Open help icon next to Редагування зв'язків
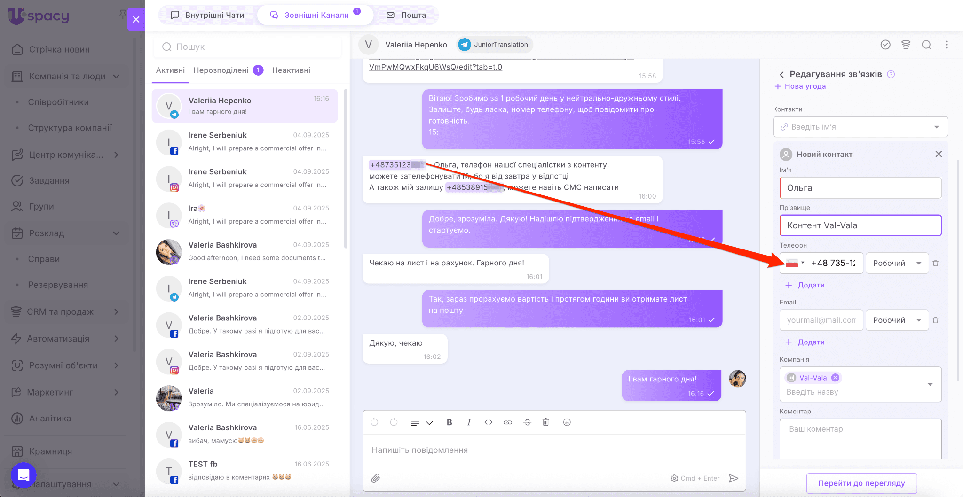963x497 pixels. (891, 74)
